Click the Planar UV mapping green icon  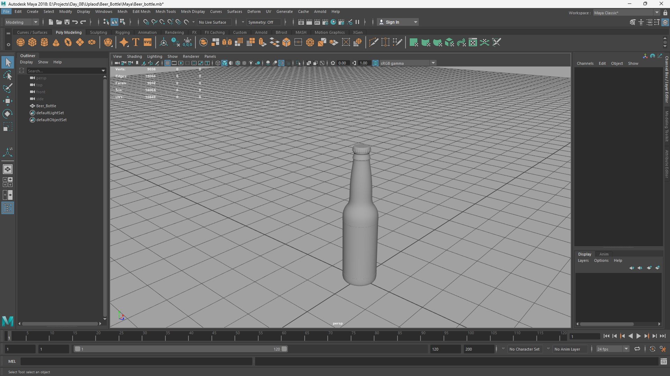point(414,42)
